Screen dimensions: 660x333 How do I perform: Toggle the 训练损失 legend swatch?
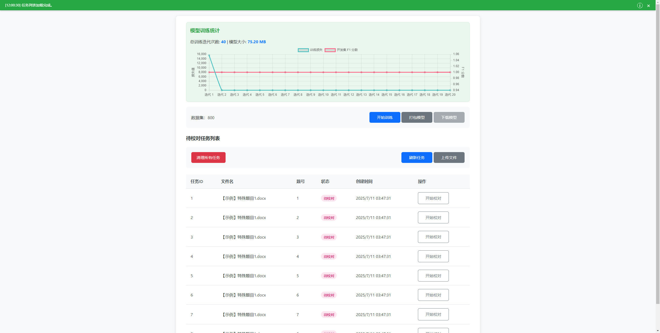303,50
